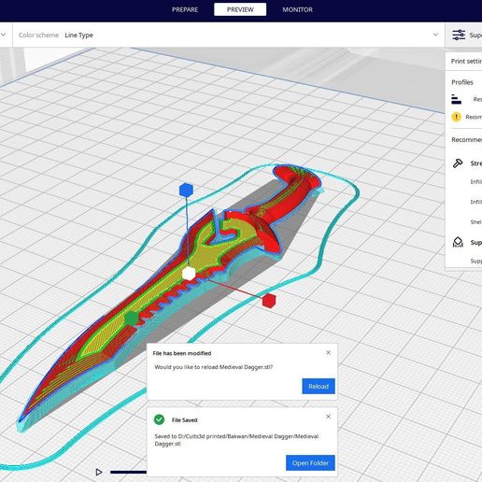Click the Strength hammer icon
The width and height of the screenshot is (482, 482).
[x=458, y=163]
